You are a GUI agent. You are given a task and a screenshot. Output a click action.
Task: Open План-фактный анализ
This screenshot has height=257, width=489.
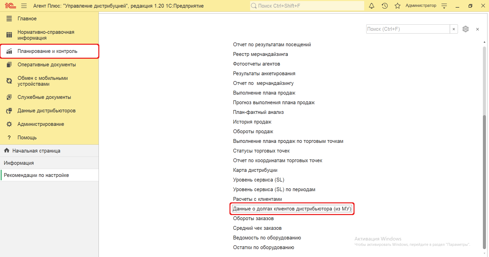(x=258, y=112)
